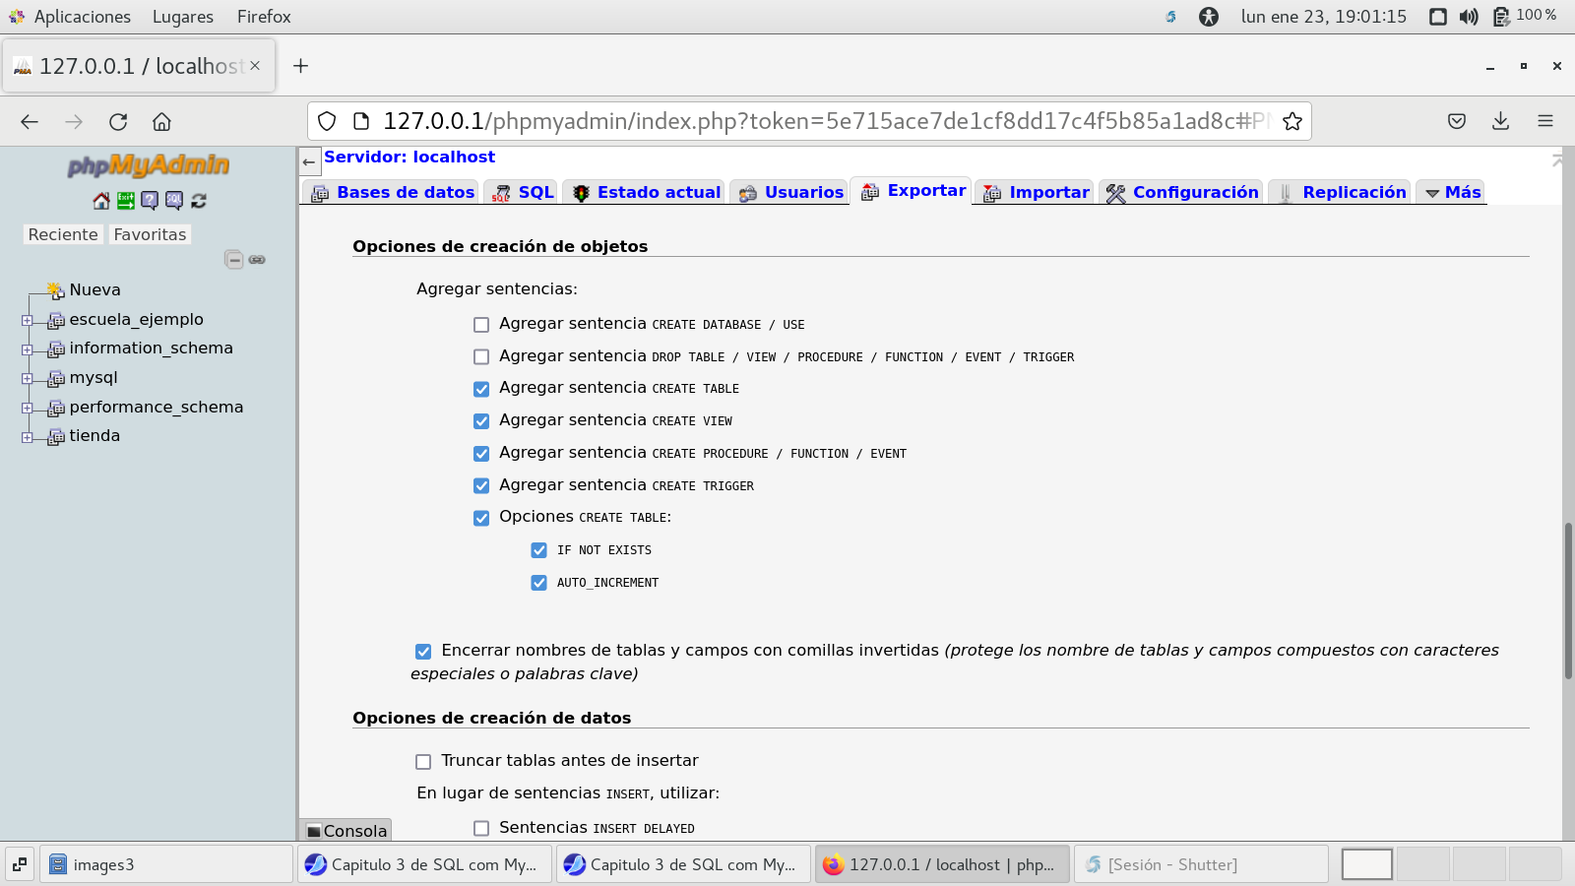Open the phpMyAdmin documentation help icon
The width and height of the screenshot is (1575, 886).
pyautogui.click(x=150, y=201)
